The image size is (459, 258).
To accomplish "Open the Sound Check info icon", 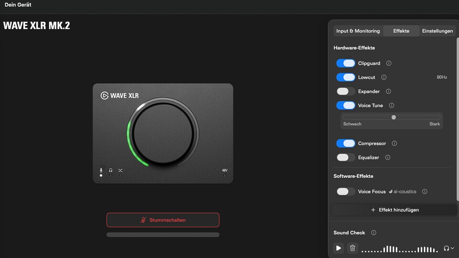I will coord(373,233).
